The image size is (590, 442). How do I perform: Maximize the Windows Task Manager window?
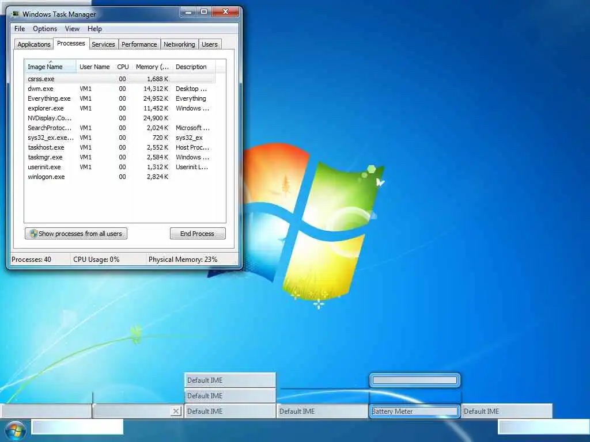tap(204, 12)
